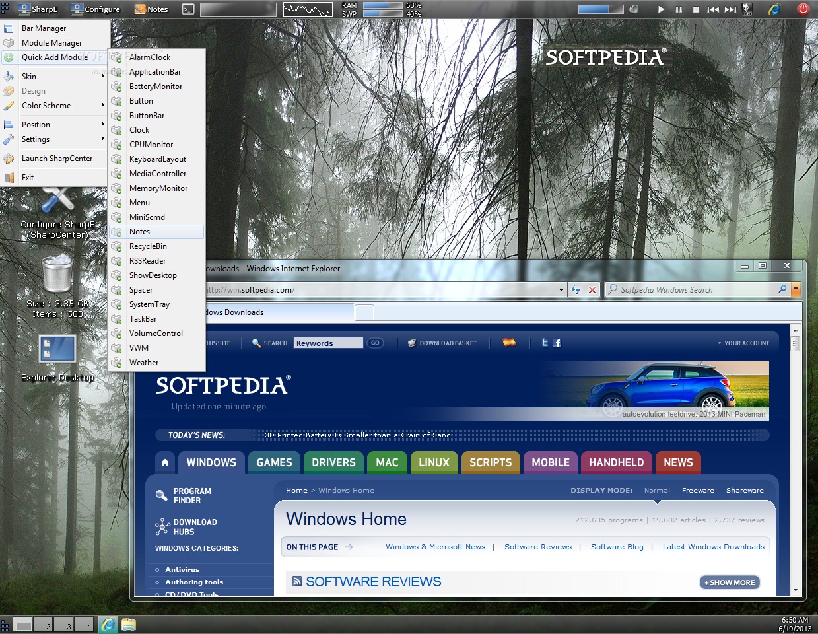Mute sound with the speaker icon

634,9
